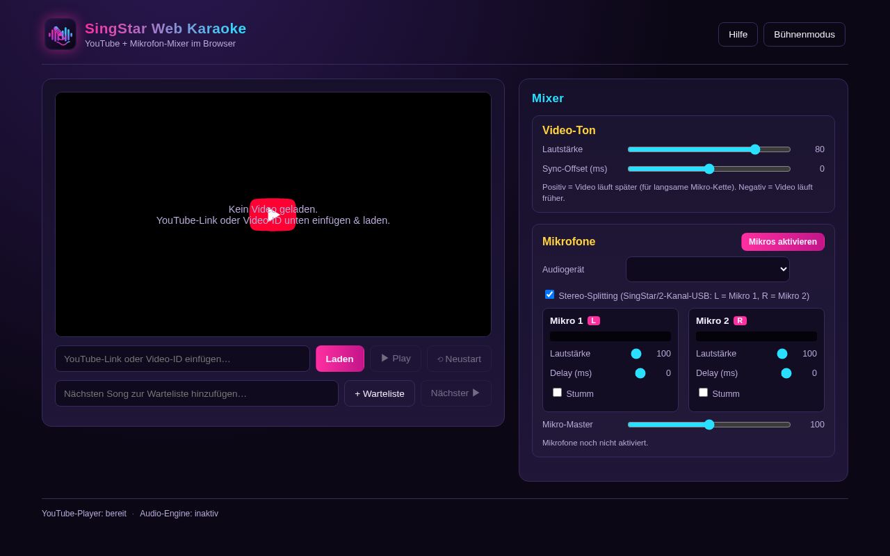Adjust Mikro 2 Lautstärke slider

pos(782,354)
